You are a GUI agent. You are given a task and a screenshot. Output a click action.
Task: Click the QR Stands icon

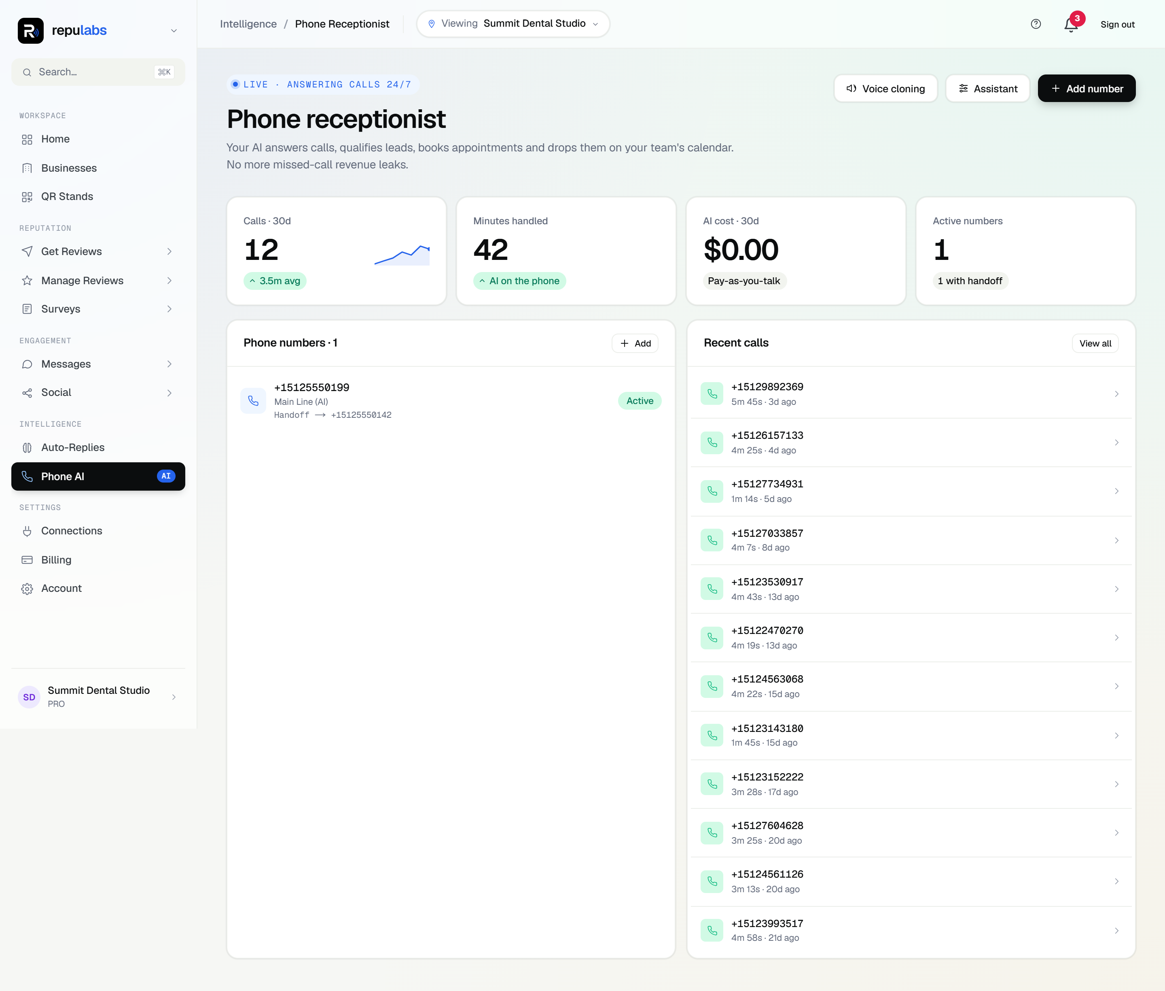pos(27,197)
